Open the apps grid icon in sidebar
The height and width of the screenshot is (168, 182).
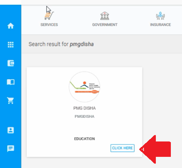(x=10, y=45)
